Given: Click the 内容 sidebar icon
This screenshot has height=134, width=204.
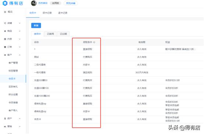Looking at the screenshot, I should coord(5,39).
